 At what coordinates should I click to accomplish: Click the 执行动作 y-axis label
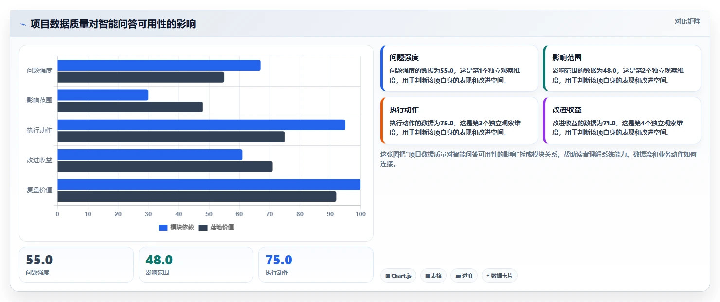(39, 130)
